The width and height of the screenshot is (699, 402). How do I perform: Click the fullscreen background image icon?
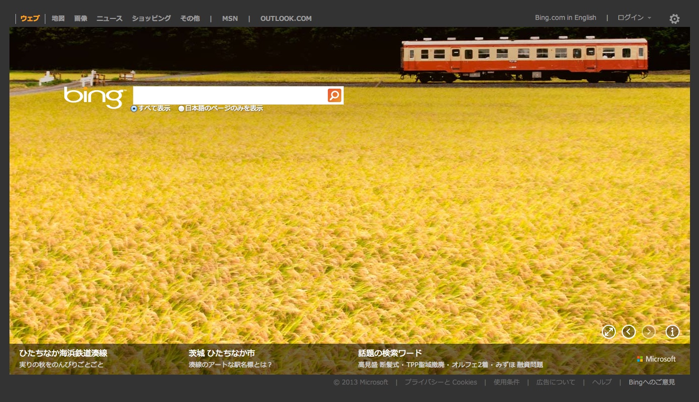(608, 332)
